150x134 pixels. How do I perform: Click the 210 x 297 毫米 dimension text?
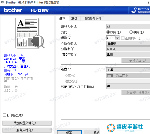tap(14, 59)
